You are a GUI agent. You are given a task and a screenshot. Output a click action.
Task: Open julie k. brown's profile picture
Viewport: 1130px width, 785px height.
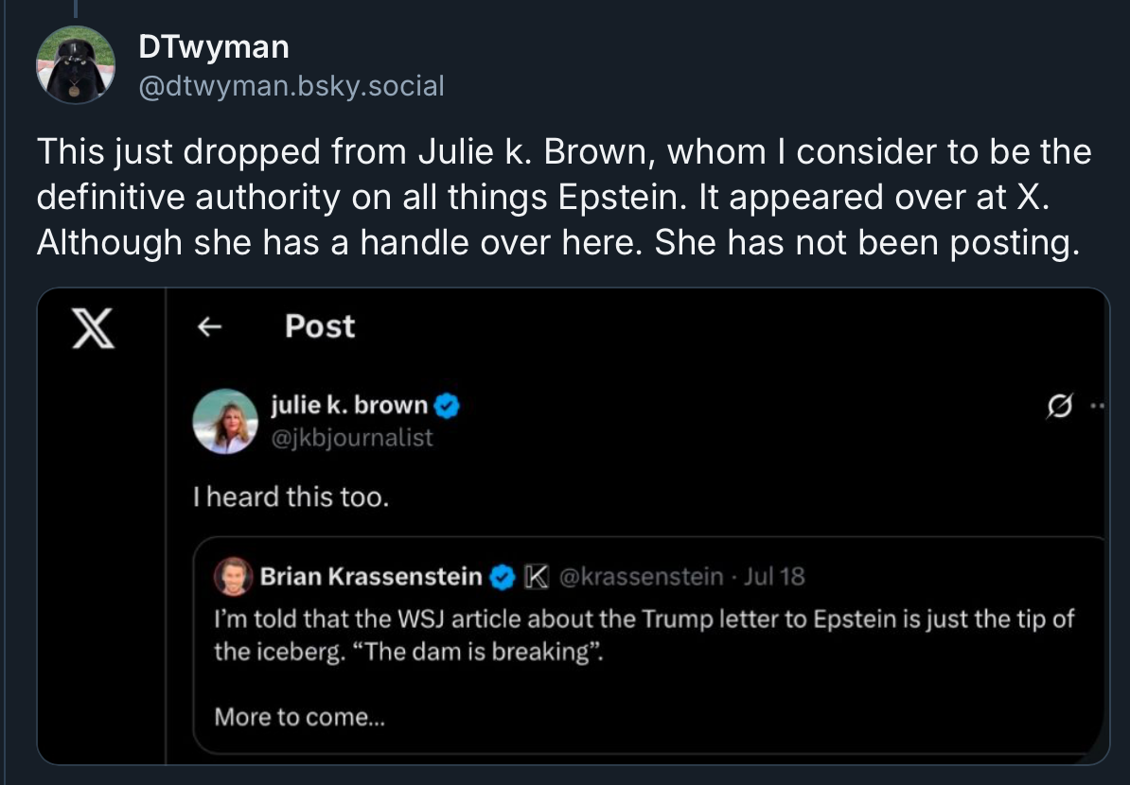point(226,421)
